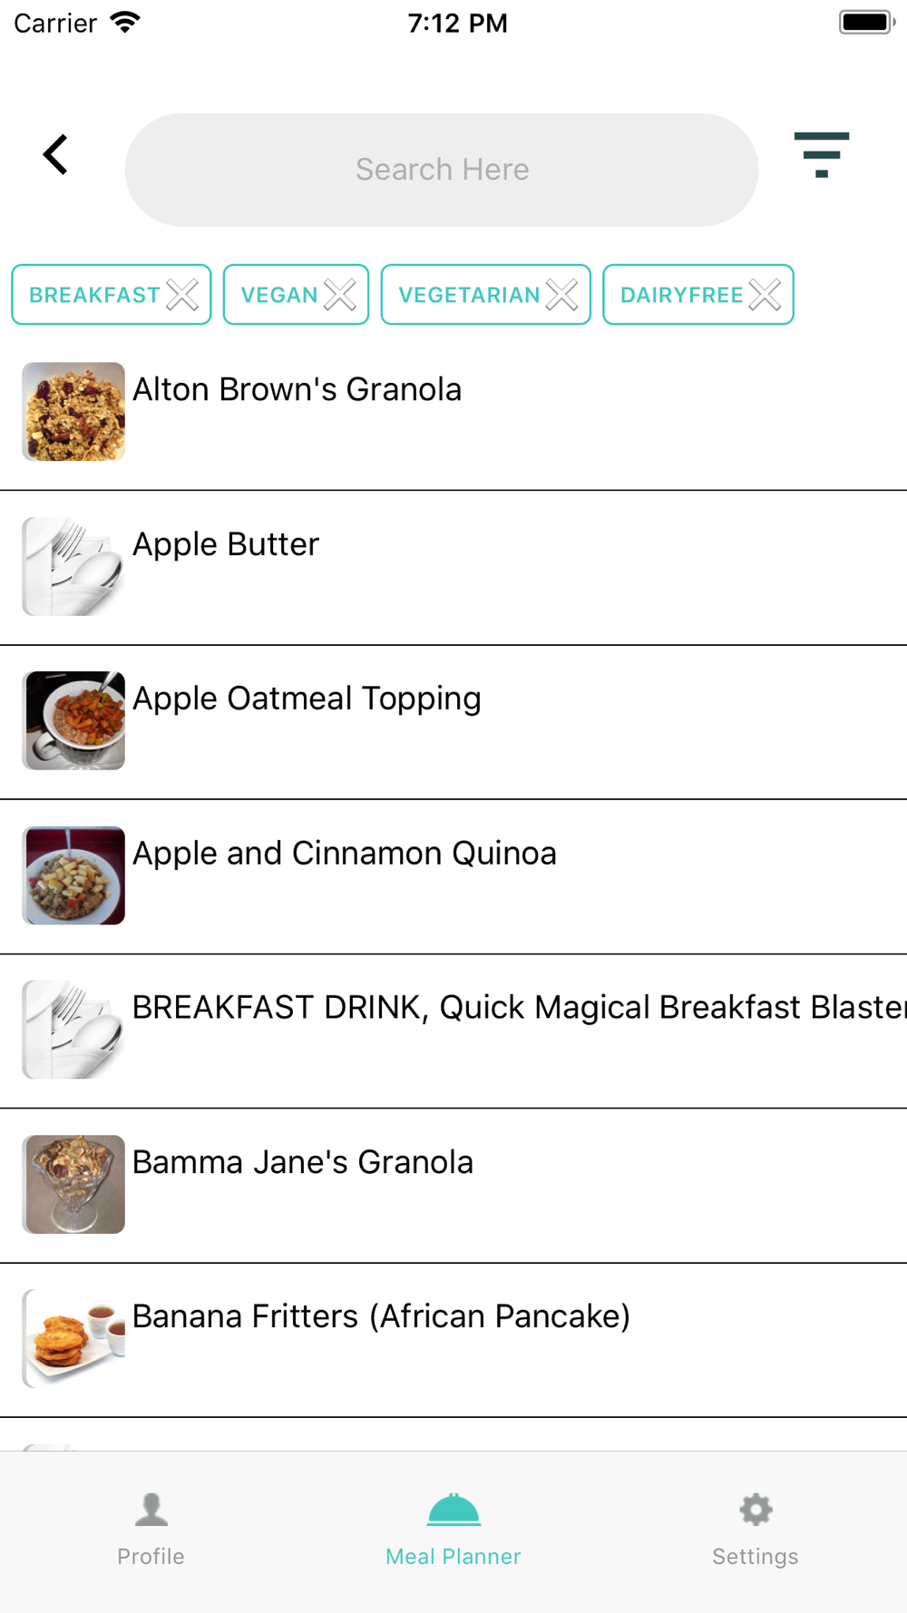907x1613 pixels.
Task: Open Alton Brown's Granola recipe
Action: click(453, 413)
